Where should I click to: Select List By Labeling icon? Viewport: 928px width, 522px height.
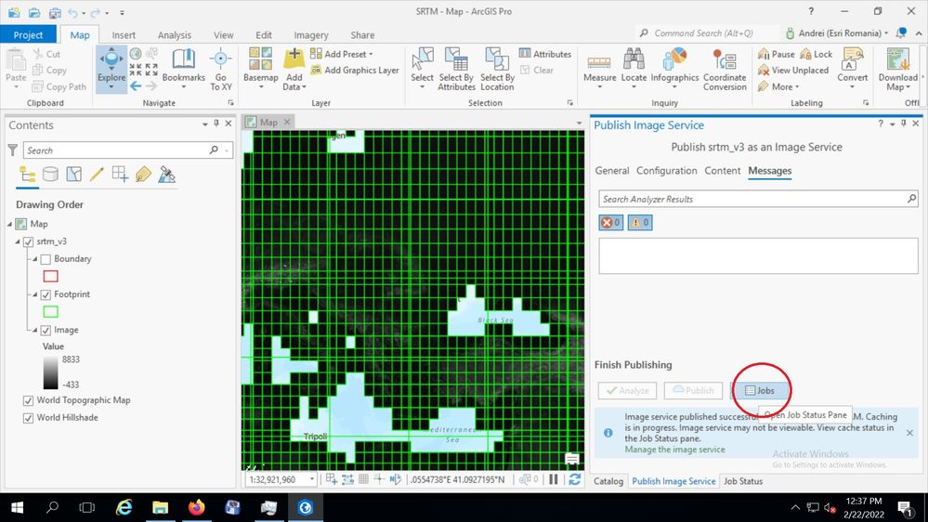point(143,174)
